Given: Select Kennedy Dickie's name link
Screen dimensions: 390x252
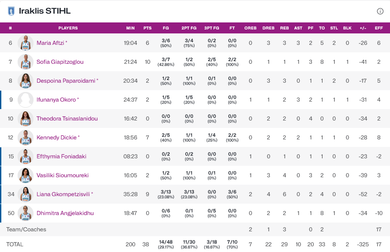Looking at the screenshot, I should click(x=56, y=138).
